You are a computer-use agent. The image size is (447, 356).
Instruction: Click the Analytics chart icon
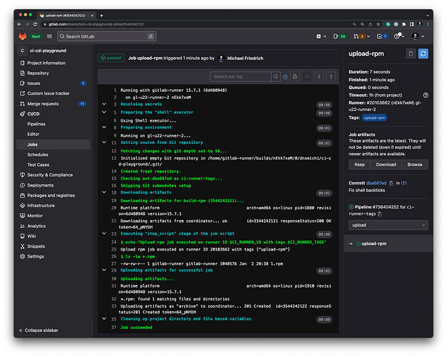(x=22, y=226)
